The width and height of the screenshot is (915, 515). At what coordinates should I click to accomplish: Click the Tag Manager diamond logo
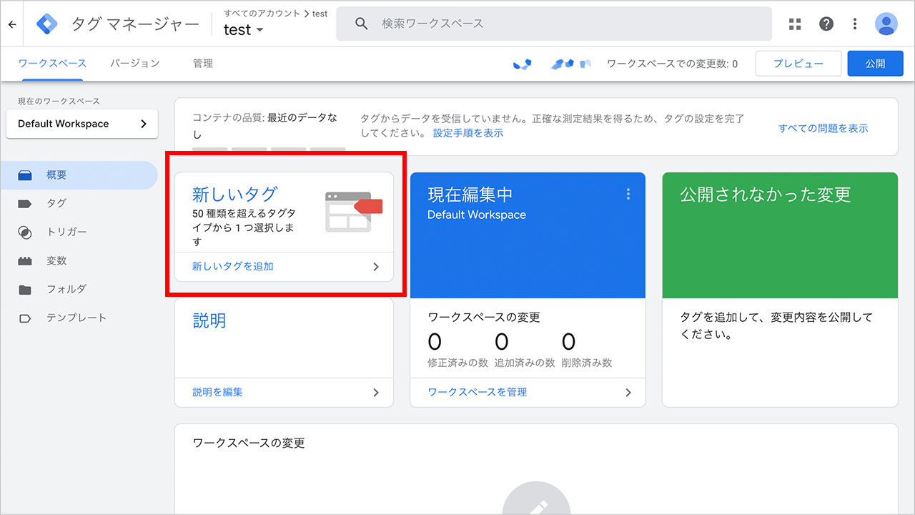point(45,23)
